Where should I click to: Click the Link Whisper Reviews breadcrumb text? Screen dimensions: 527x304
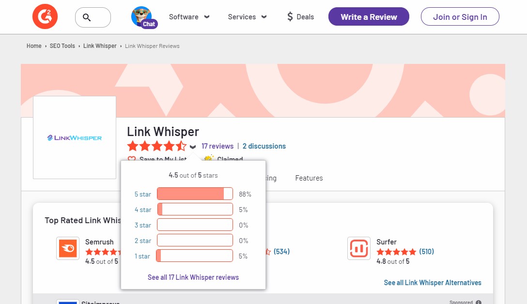click(152, 46)
